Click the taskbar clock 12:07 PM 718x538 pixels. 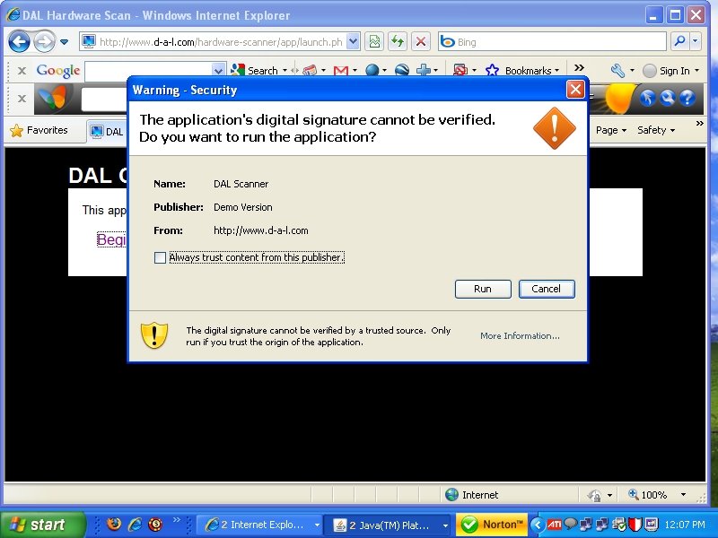(x=685, y=525)
